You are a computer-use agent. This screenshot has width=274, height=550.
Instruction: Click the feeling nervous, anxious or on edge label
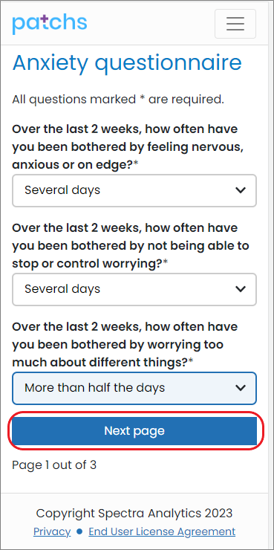coord(128,147)
